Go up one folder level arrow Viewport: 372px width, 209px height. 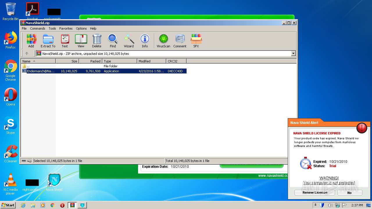[x=27, y=53]
